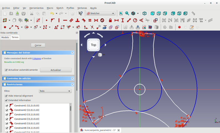
Task: Switch to the Modelo tab
Action: pos(5,37)
